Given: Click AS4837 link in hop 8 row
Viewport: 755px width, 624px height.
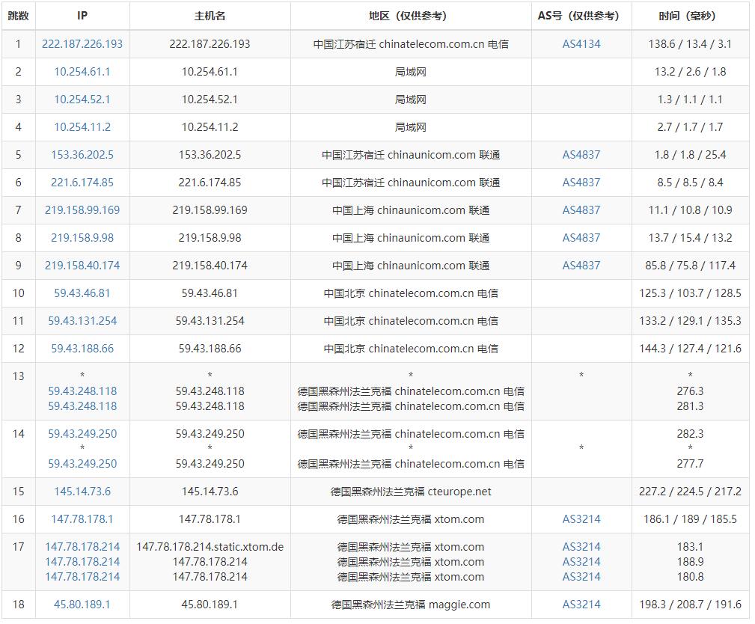Looking at the screenshot, I should pyautogui.click(x=581, y=238).
